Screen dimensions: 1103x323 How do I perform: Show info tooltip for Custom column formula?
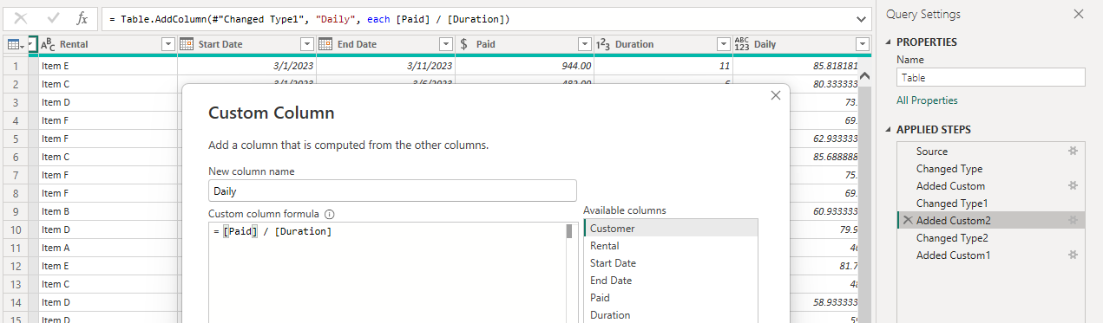click(330, 214)
